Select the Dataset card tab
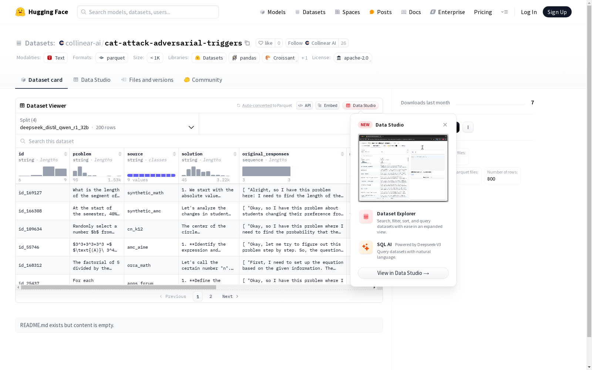The image size is (592, 370). click(41, 80)
